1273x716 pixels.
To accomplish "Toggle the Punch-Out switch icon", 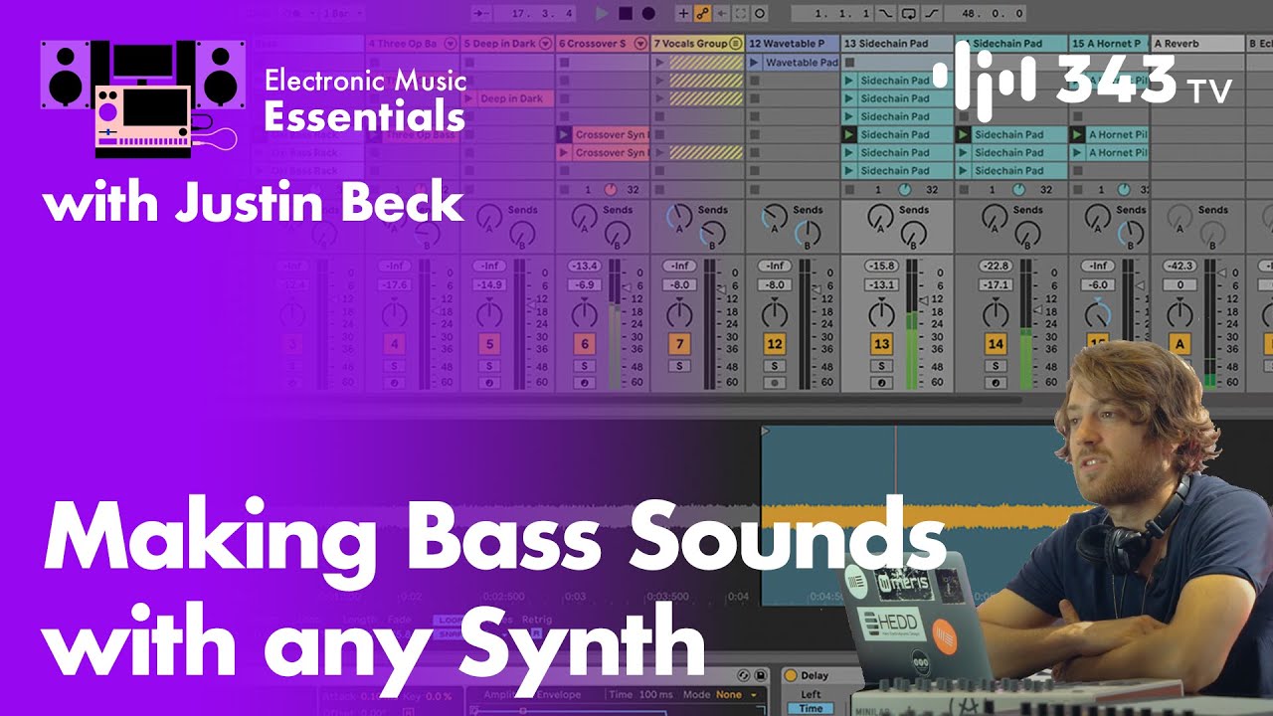I will point(932,13).
